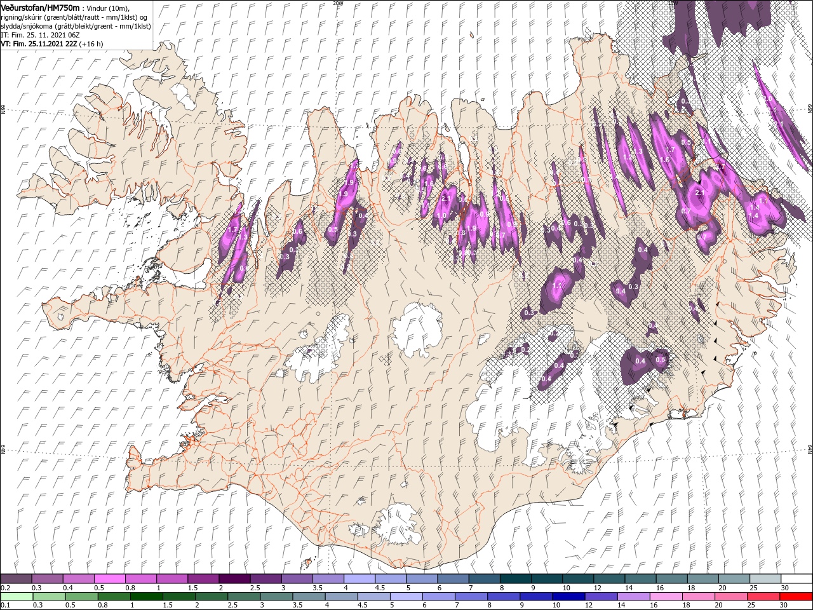Pick the bright pink 0.5 snow legend swatch

pyautogui.click(x=109, y=578)
